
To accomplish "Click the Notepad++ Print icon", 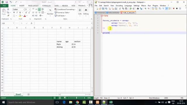I will point(116,8).
